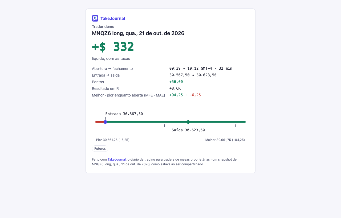Select the −6,25 MAE value
This screenshot has width=341, height=218.
click(195, 95)
